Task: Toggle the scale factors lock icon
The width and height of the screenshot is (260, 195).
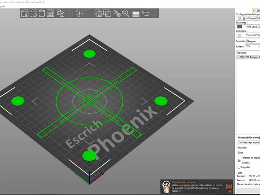Action: click(x=239, y=160)
